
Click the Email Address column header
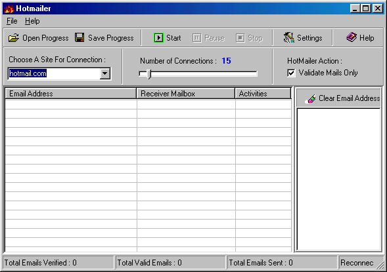click(70, 94)
